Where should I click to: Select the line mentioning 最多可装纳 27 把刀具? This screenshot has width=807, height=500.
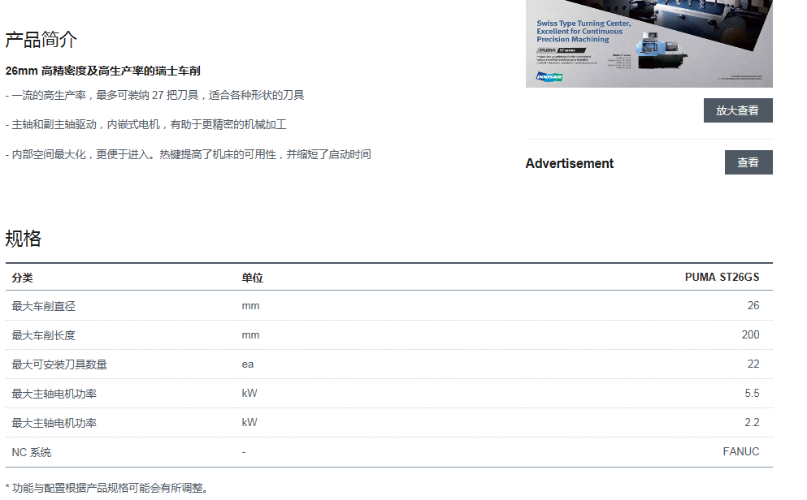point(155,95)
